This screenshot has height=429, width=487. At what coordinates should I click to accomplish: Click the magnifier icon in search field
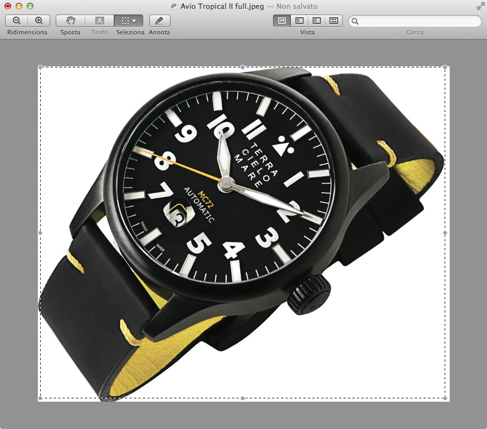pos(355,21)
